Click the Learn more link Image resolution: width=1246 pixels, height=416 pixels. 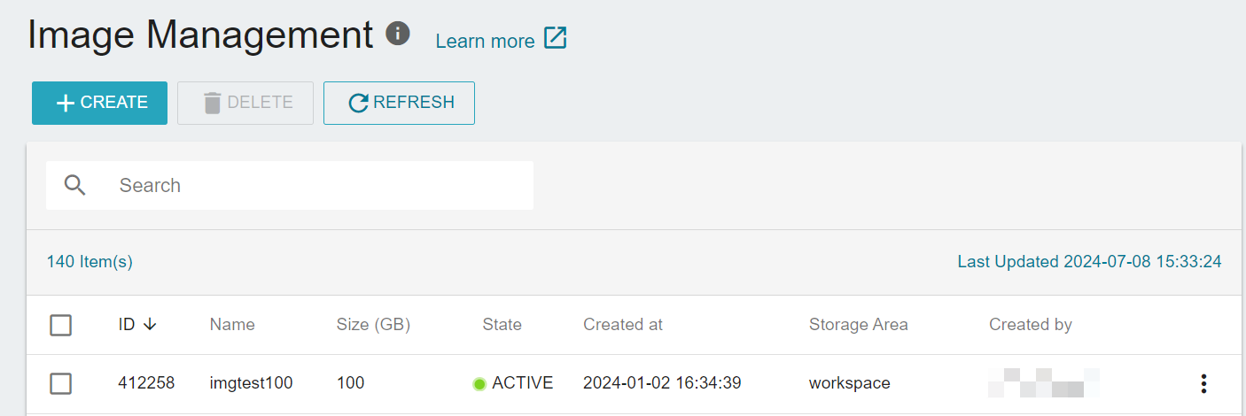(485, 41)
